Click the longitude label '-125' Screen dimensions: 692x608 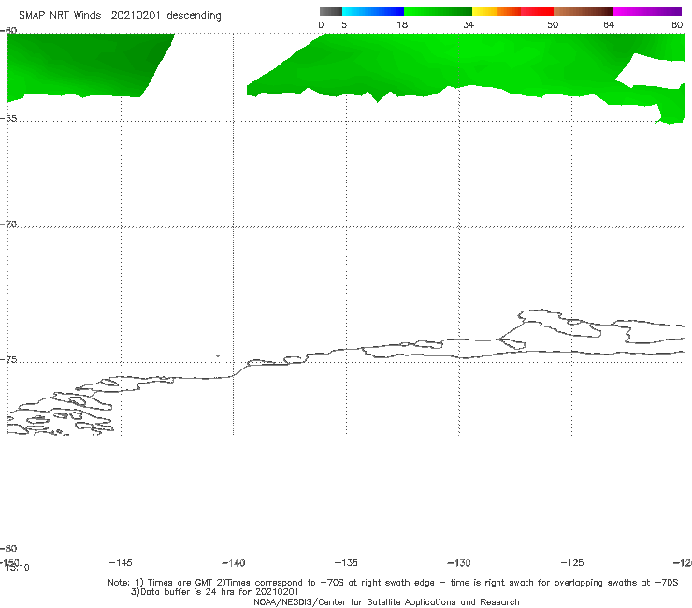coord(572,562)
